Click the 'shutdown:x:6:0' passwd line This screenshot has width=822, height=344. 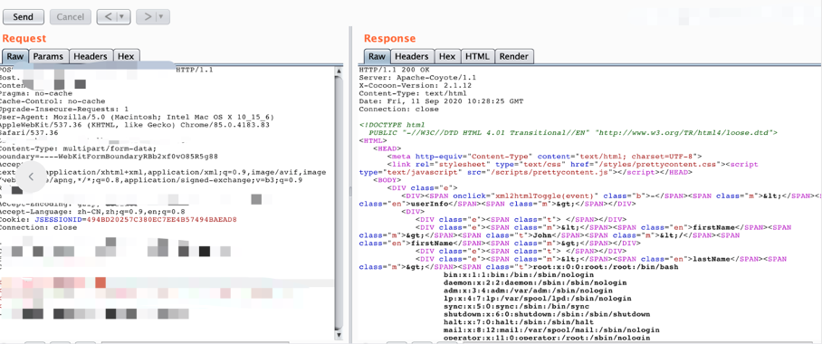[547, 314]
